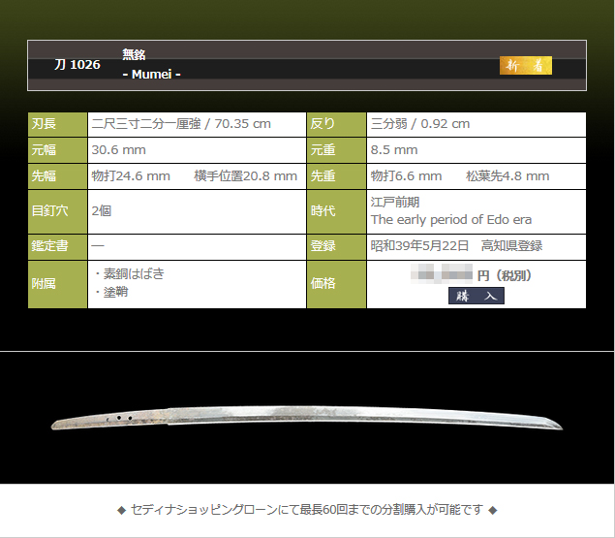Click the gold 新着 new arrival badge
Screen dimensions: 615x538
[526, 65]
